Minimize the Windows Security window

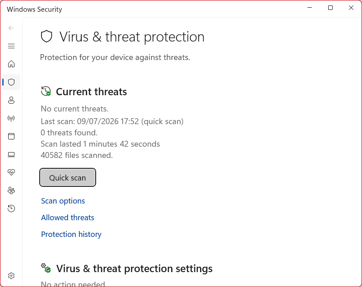pos(310,8)
